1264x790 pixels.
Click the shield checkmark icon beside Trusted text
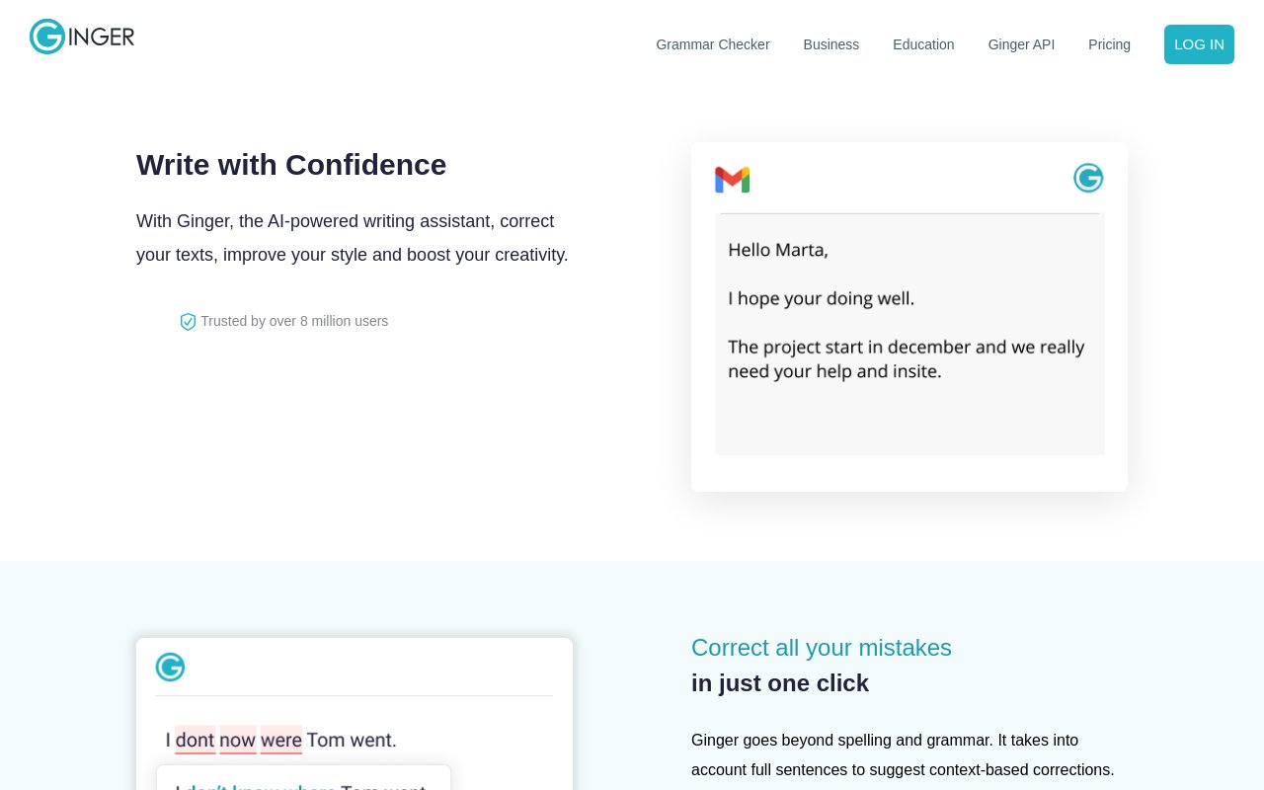(188, 322)
